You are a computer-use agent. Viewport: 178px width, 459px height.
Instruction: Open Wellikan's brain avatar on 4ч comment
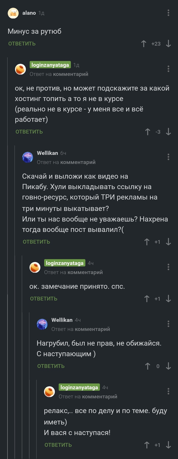pos(42,324)
